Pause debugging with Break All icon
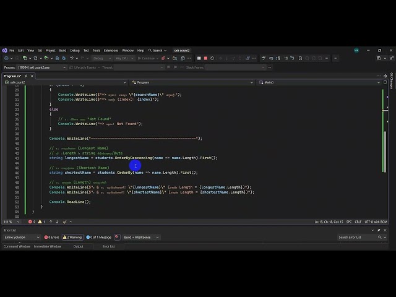Screen dimensions: 396x297 (x=199, y=58)
